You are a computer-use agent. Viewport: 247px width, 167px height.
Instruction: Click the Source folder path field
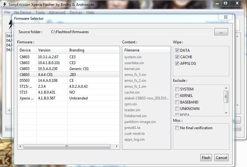coord(131,32)
